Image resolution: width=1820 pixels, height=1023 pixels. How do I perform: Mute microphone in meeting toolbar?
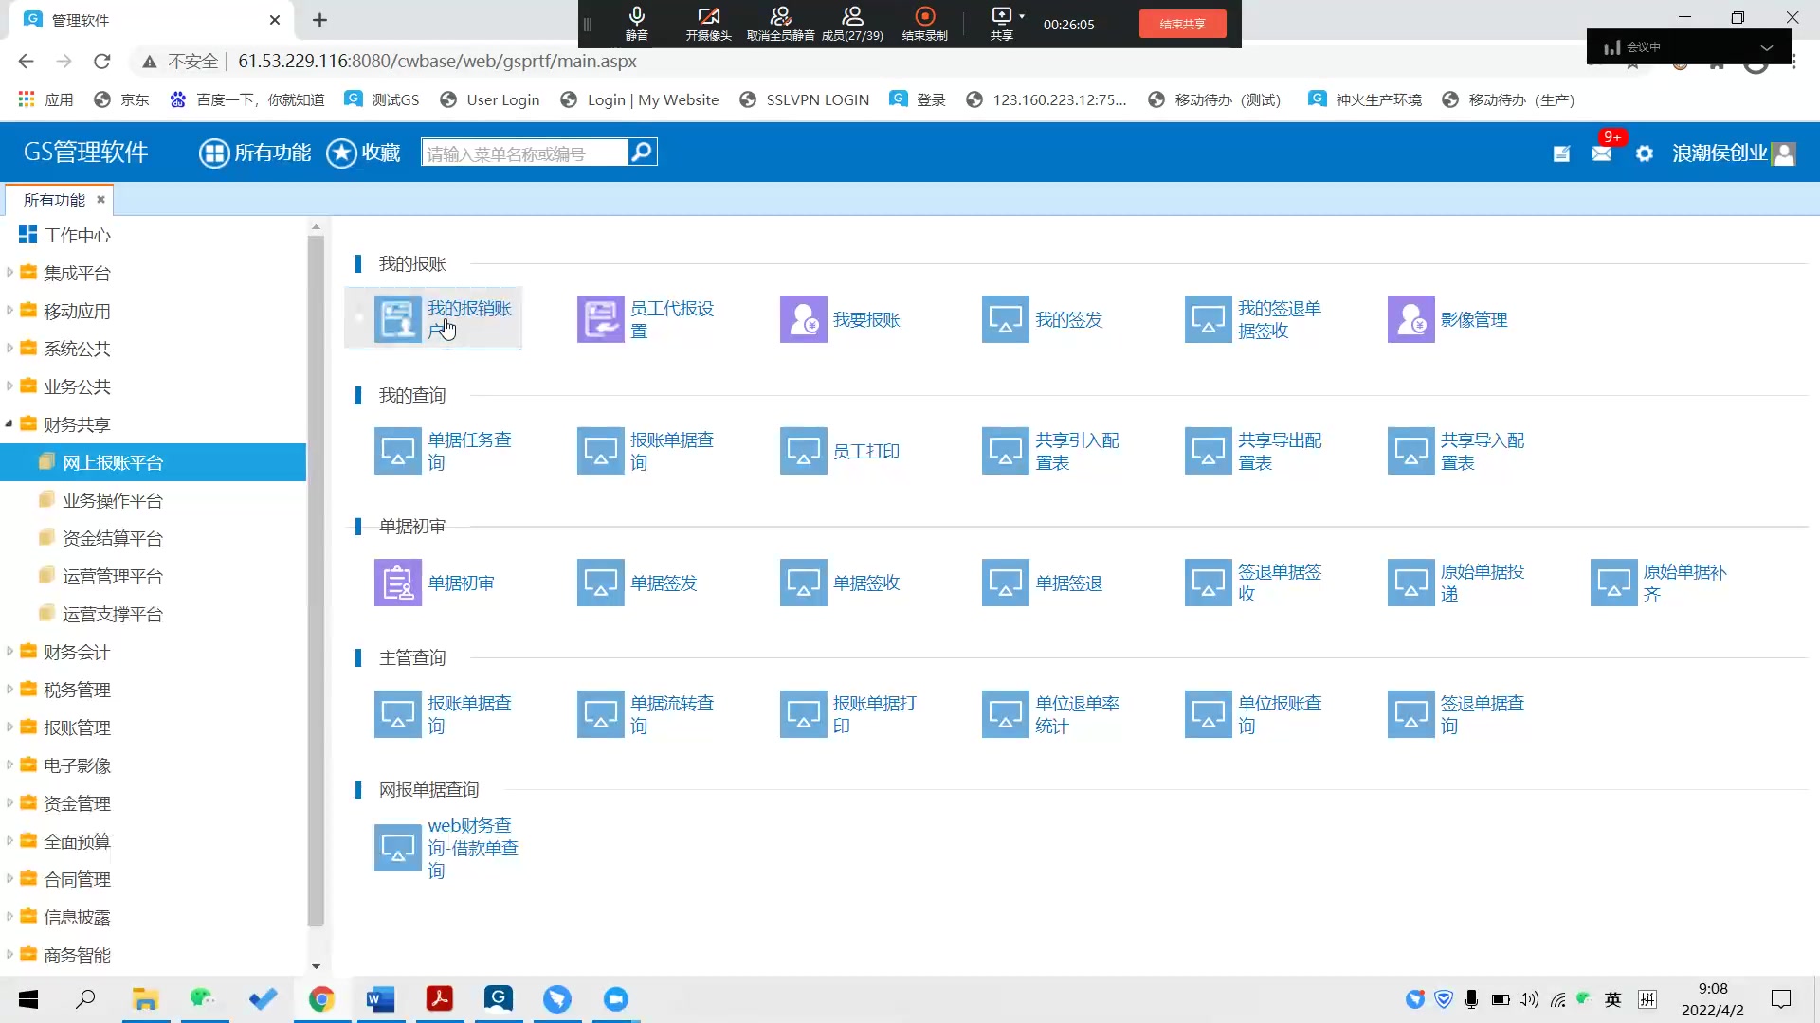637,23
